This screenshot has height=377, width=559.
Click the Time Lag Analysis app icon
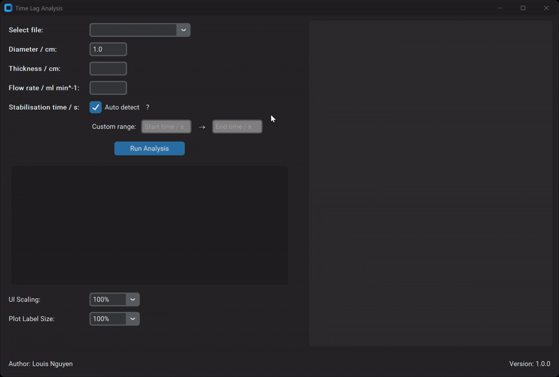point(8,8)
